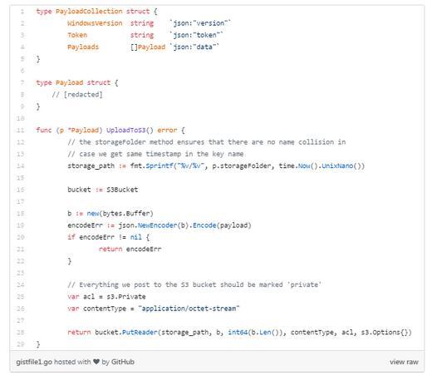Open the gistfile1.go file link
Screen dimensions: 432x376
[34, 362]
